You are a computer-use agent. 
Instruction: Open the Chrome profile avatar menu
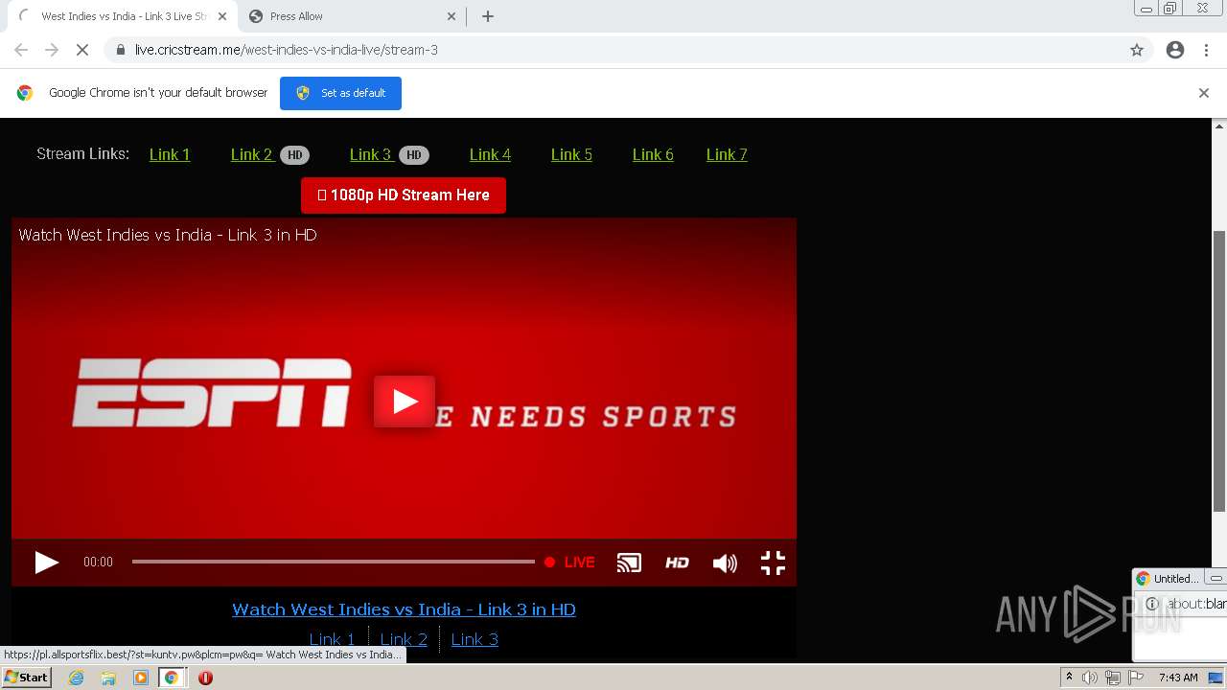pos(1175,50)
